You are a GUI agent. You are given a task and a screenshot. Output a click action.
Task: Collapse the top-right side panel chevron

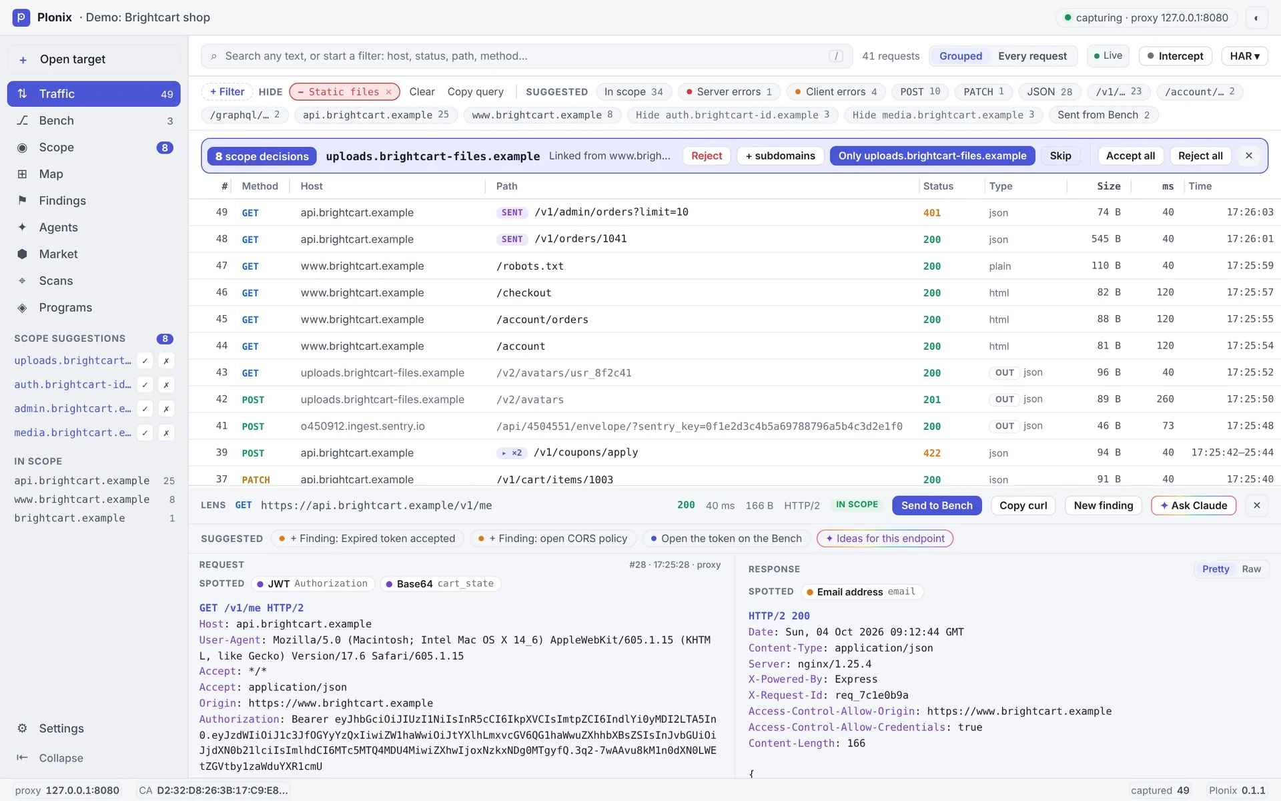1256,18
